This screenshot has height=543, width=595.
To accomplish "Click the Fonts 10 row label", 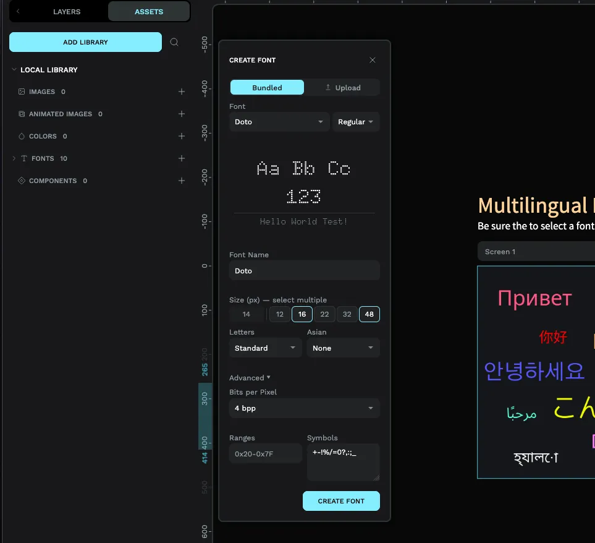I will [x=49, y=158].
